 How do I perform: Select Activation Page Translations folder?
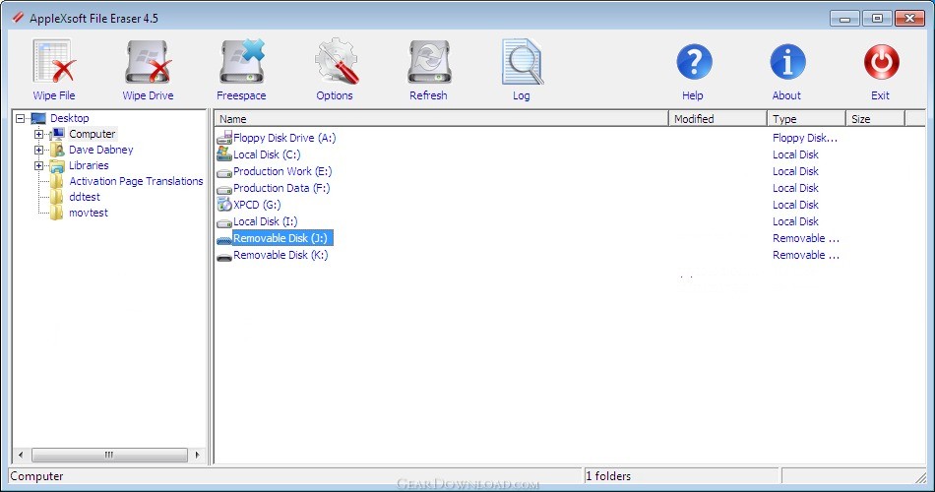136,181
